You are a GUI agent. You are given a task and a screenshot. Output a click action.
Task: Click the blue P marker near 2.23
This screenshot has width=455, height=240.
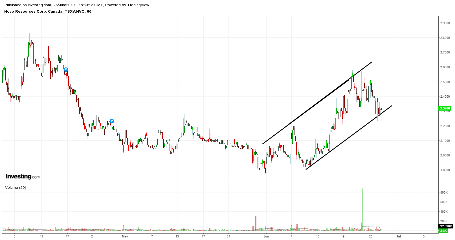pos(112,121)
